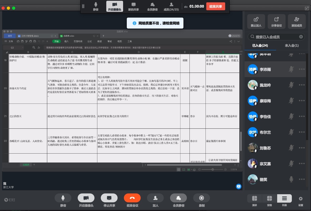Click the record icon in bottom toolbar
311x211 pixels.
coord(201,198)
